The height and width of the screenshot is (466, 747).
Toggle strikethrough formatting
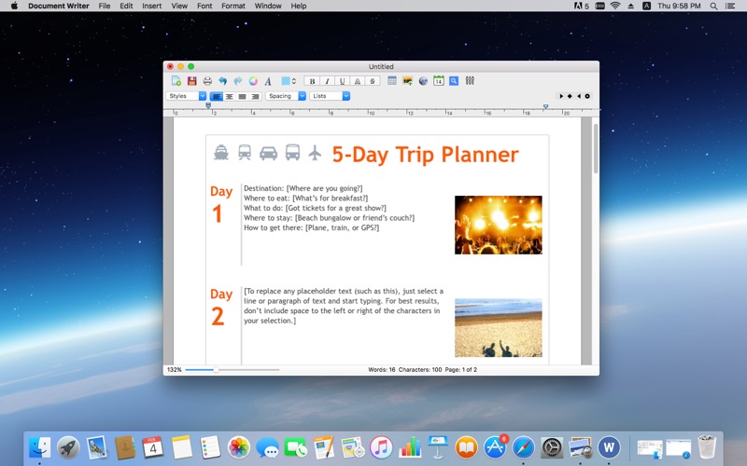[373, 81]
